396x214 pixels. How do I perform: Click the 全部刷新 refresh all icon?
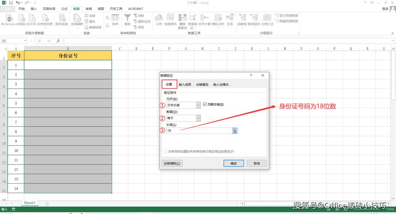click(x=77, y=18)
